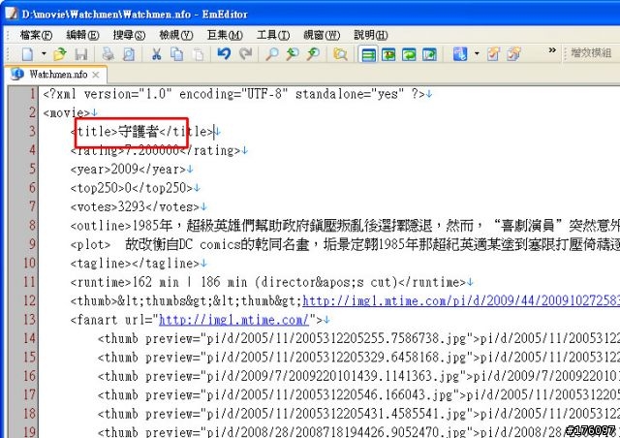Create a new file with the New icon

pos(28,54)
